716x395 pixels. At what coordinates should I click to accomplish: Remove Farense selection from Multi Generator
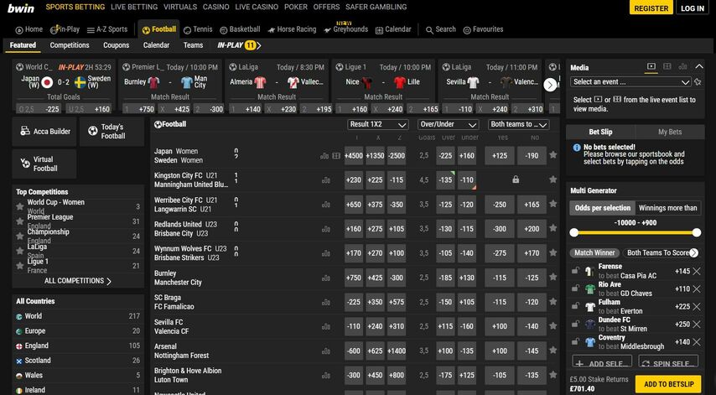tap(697, 271)
